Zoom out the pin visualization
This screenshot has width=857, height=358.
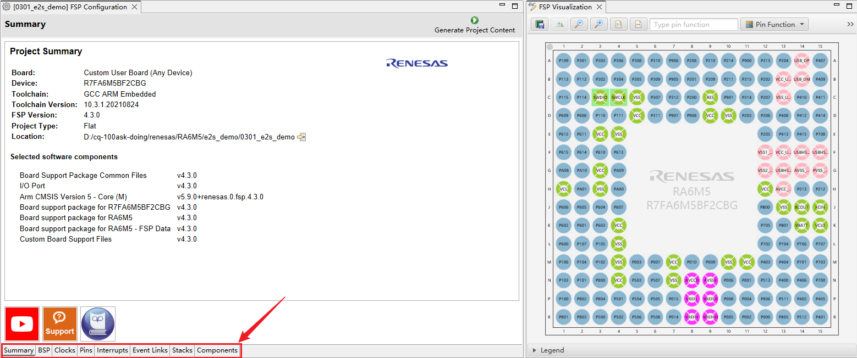pos(579,24)
